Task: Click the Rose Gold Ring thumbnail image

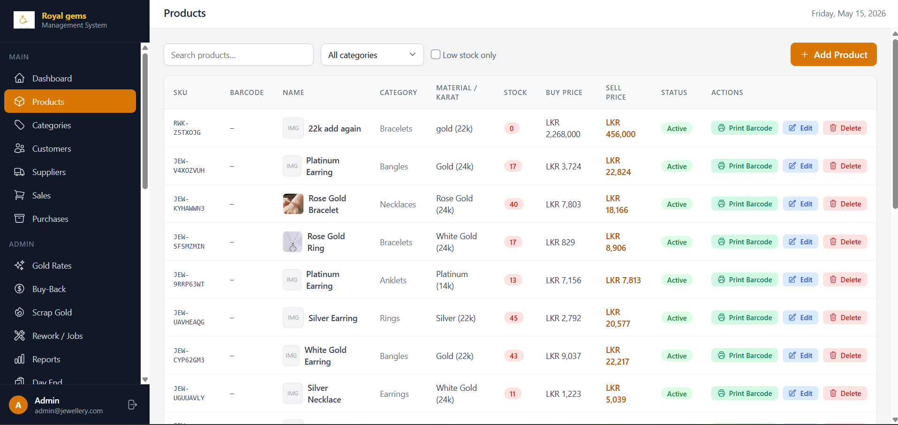Action: point(293,242)
